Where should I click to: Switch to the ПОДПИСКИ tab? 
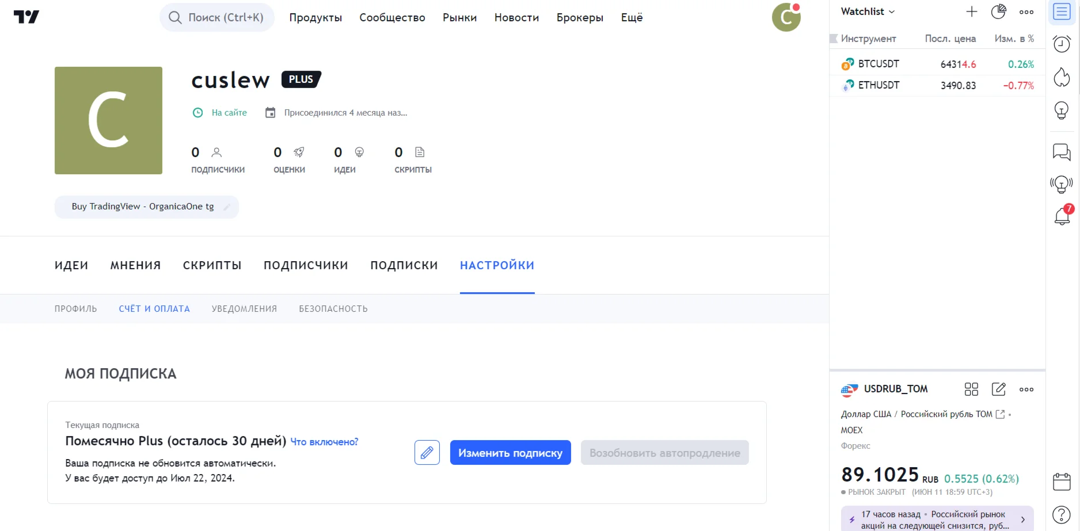pos(404,265)
